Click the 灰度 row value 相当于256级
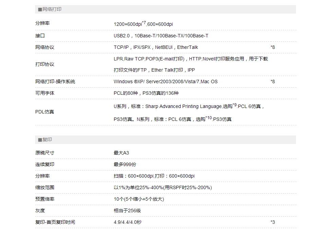 pyautogui.click(x=128, y=211)
